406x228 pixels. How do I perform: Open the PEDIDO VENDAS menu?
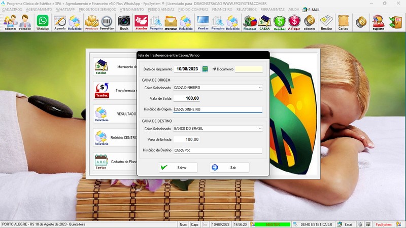coord(161,10)
